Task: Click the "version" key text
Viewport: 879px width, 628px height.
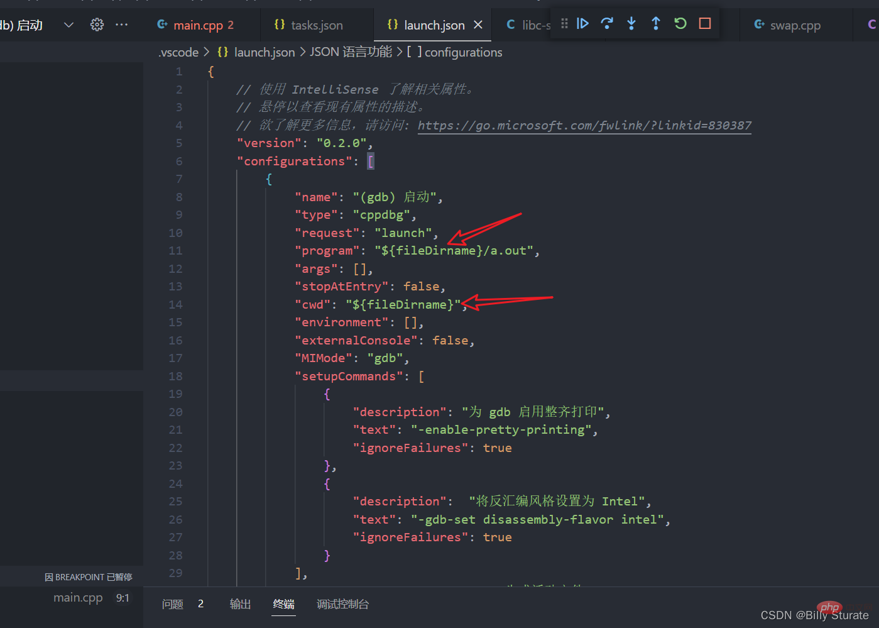Action: coord(270,143)
